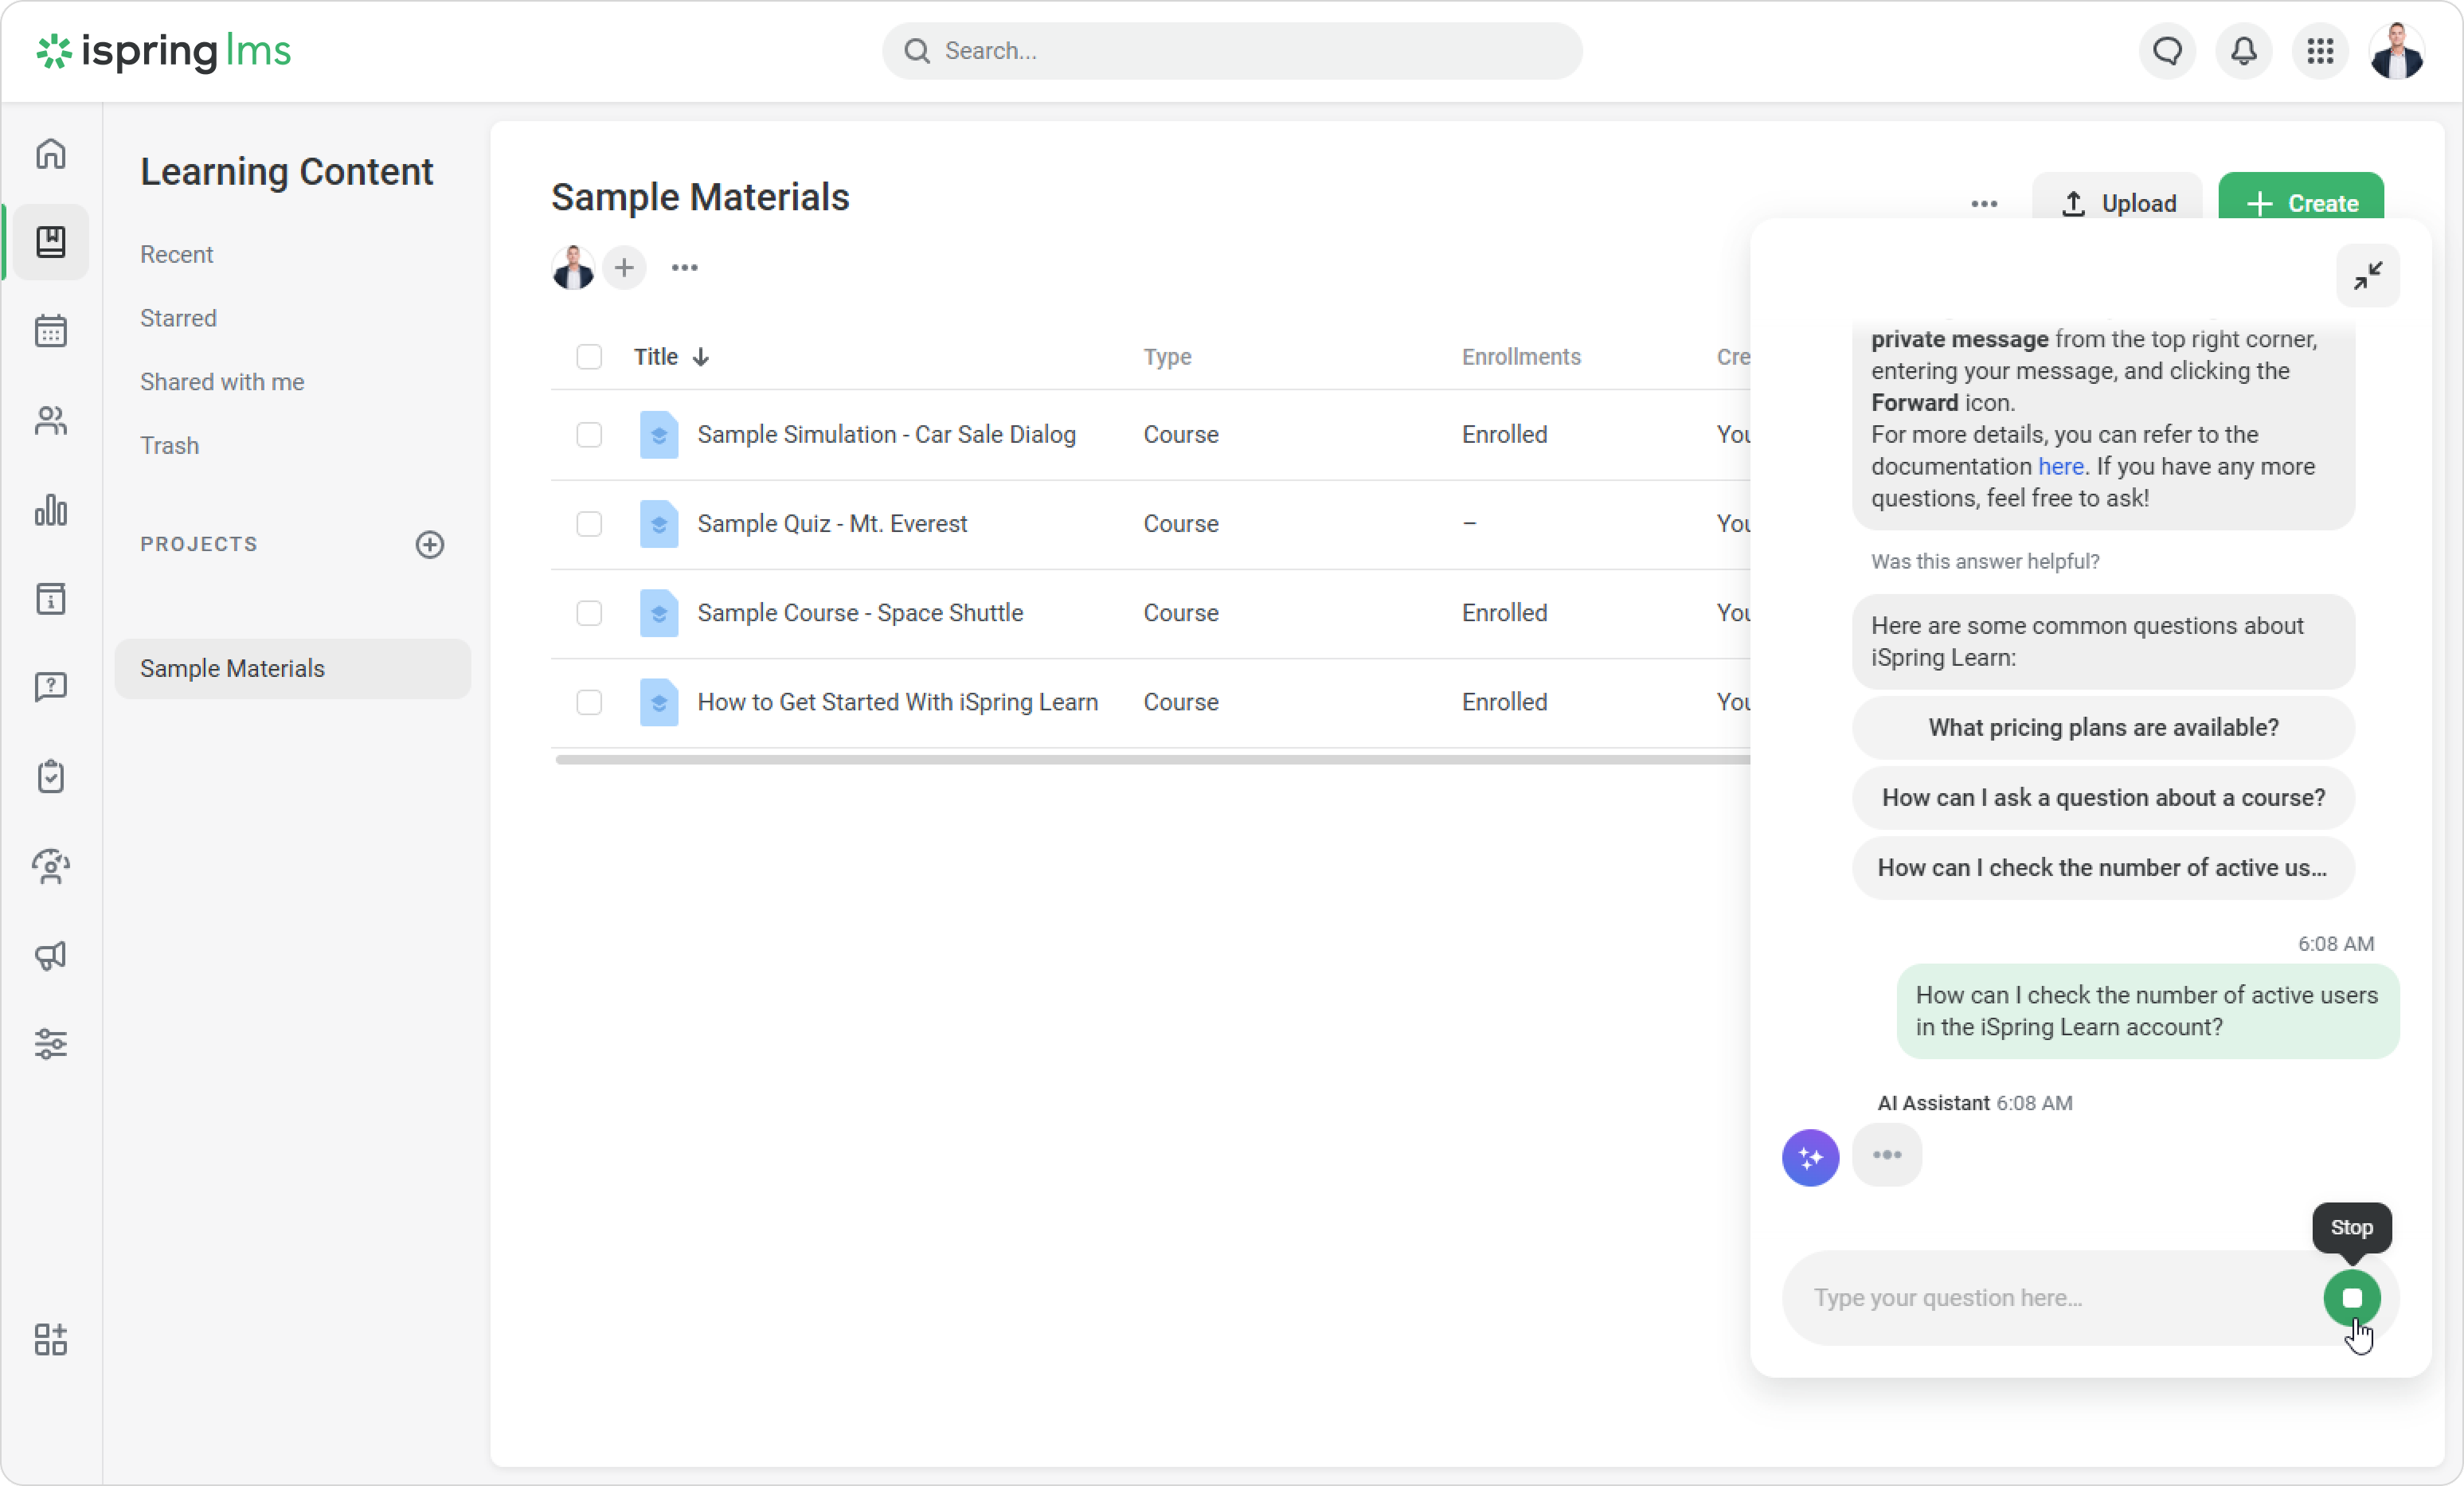The width and height of the screenshot is (2464, 1486).
Task: Open the Reports bar chart icon
Action: point(51,510)
